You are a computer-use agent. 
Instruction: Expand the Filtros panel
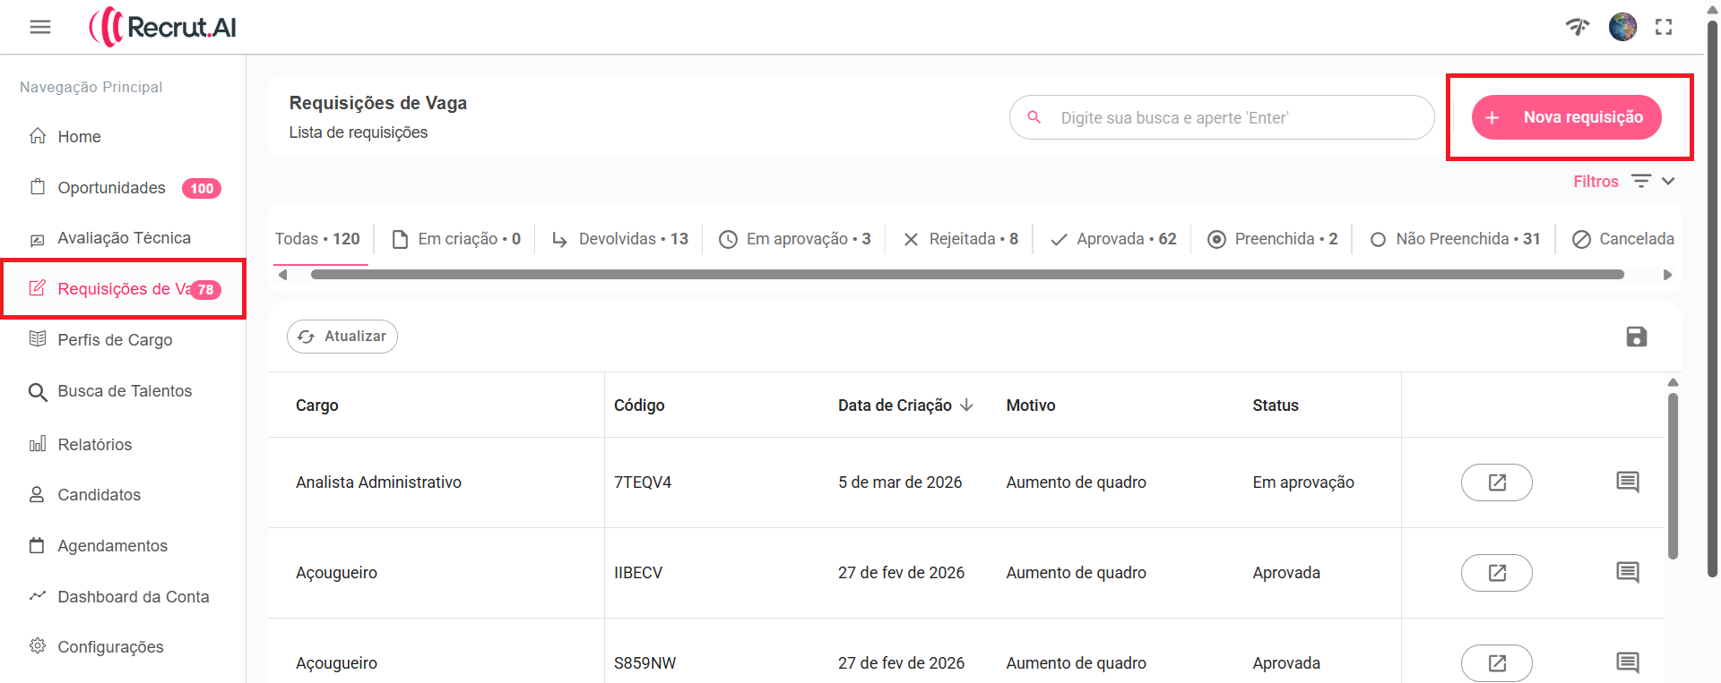pos(1623,182)
